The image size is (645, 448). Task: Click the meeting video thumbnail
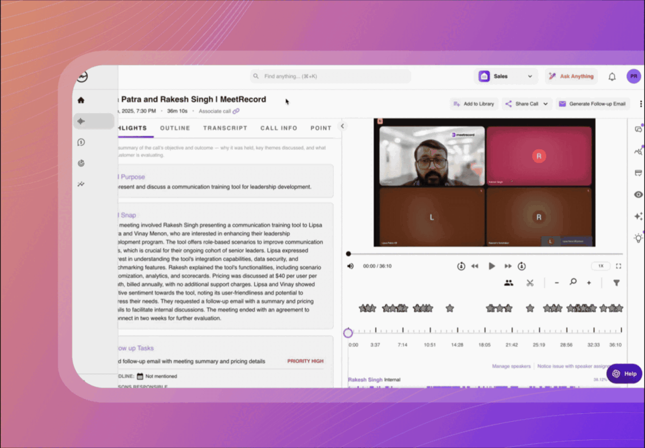tap(484, 182)
